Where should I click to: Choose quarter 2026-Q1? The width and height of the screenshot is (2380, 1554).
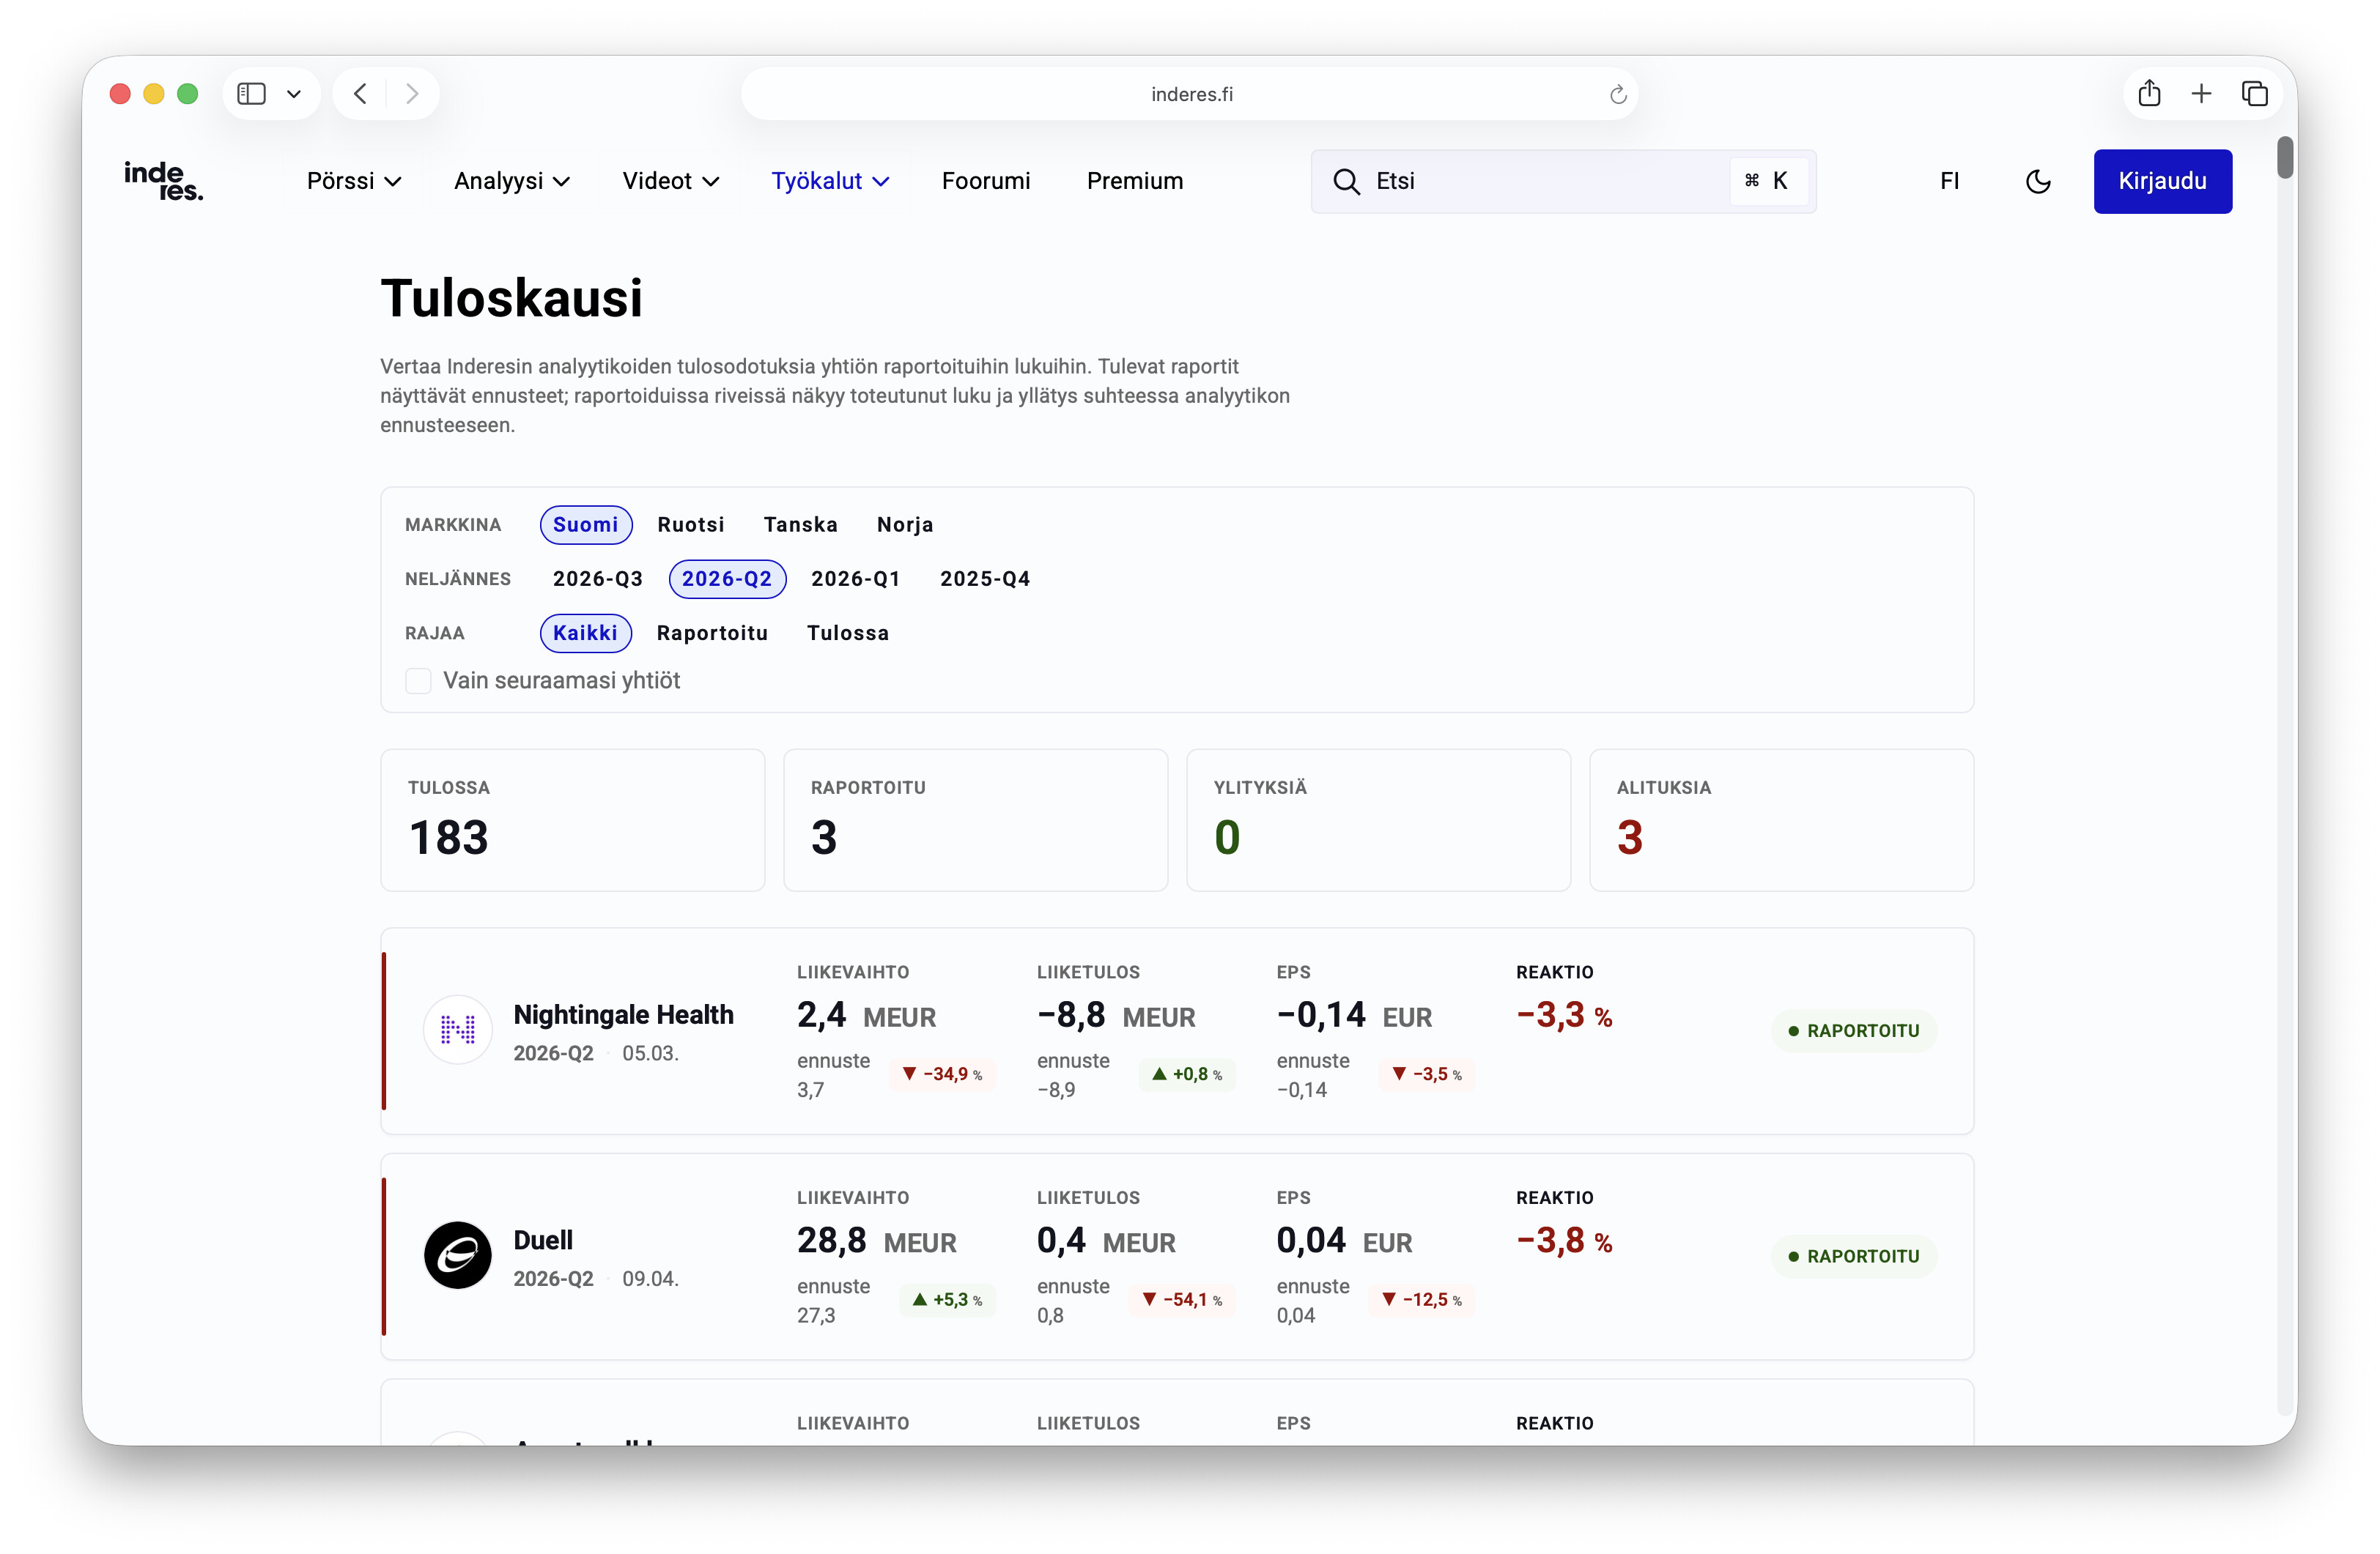pos(855,579)
